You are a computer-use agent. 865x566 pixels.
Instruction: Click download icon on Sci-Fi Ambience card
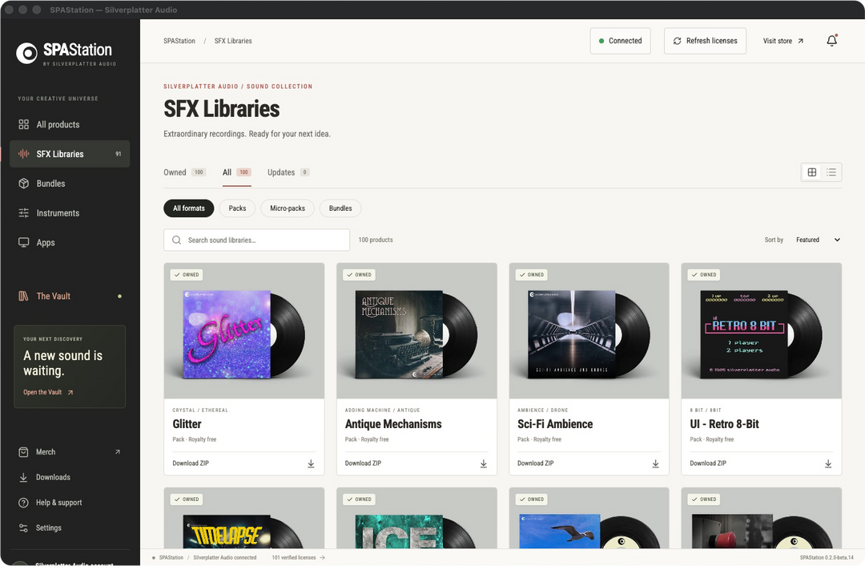pyautogui.click(x=655, y=463)
